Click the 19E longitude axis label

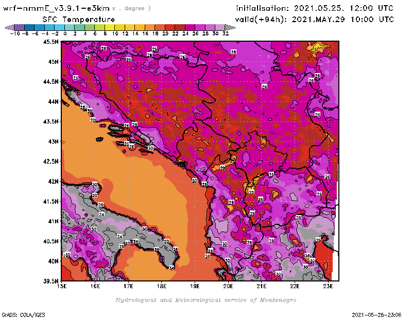tap(195, 286)
